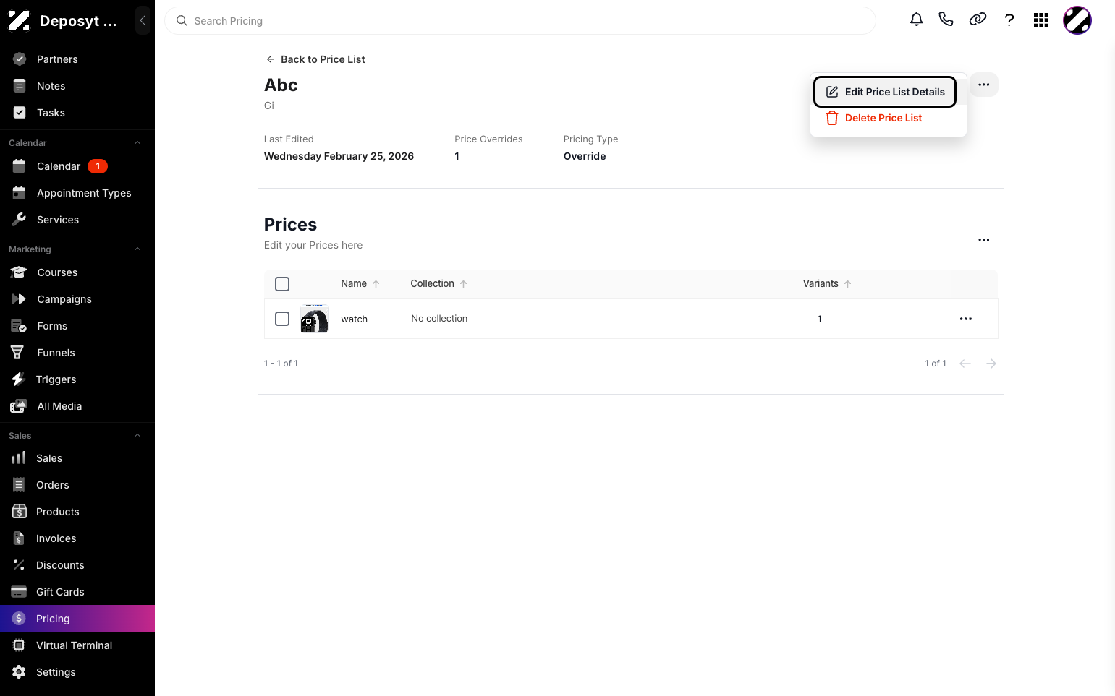
Task: Open Virtual Terminal page
Action: [77, 645]
